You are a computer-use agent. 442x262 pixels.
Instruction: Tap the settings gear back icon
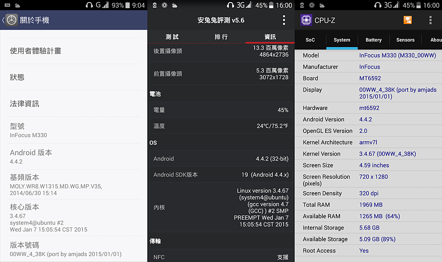[x=11, y=20]
